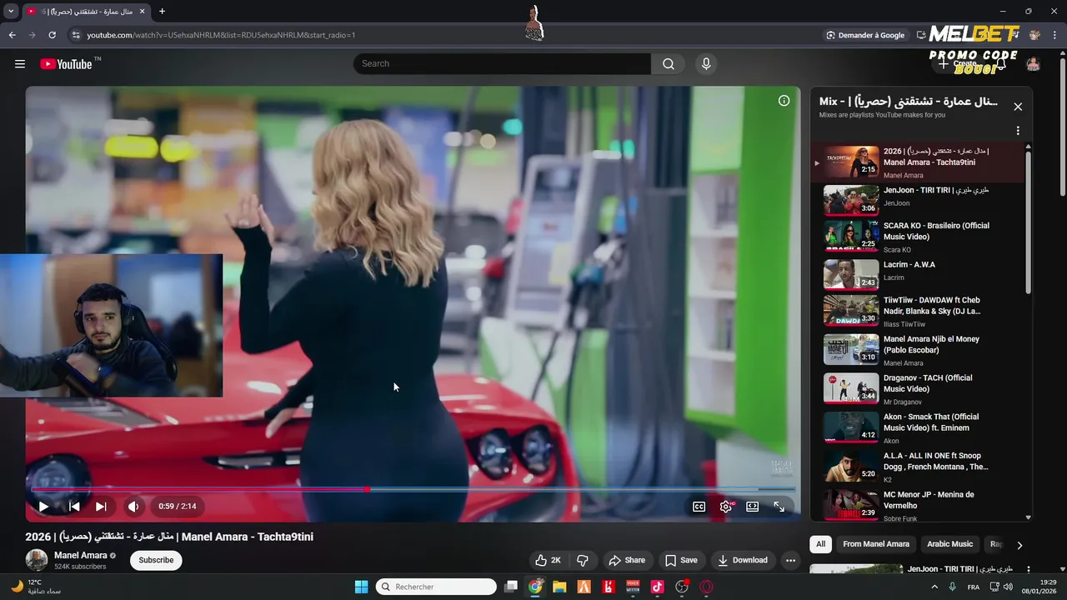Image resolution: width=1067 pixels, height=600 pixels.
Task: Close the current YouTube browser tab
Action: tap(143, 12)
